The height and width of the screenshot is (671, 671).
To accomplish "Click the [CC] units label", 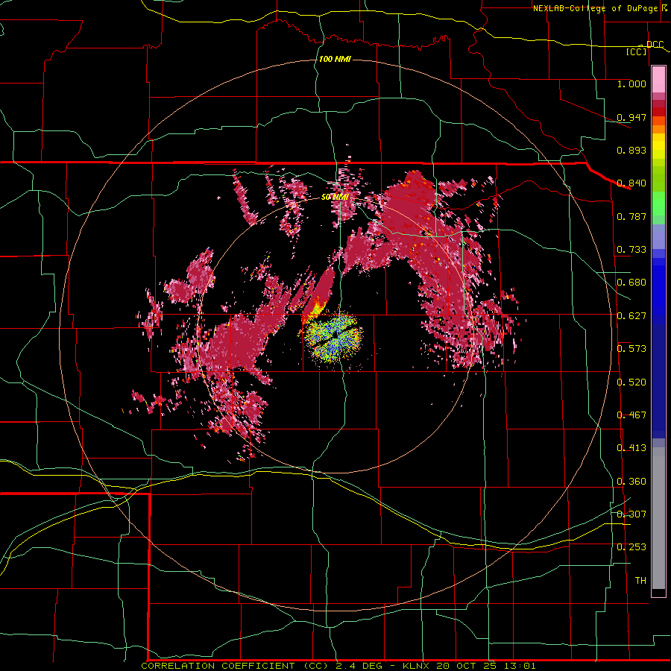I will (x=637, y=51).
